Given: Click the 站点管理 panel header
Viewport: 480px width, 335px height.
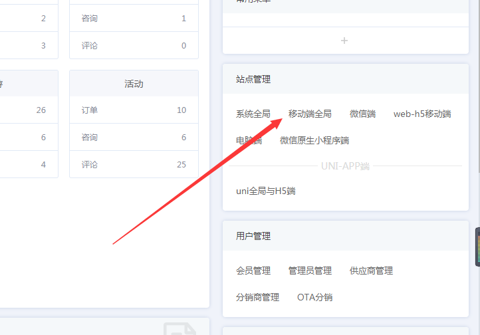Looking at the screenshot, I should click(253, 79).
